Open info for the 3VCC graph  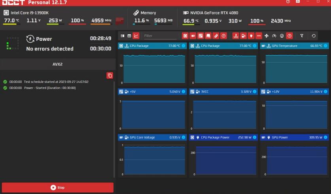[255, 91]
